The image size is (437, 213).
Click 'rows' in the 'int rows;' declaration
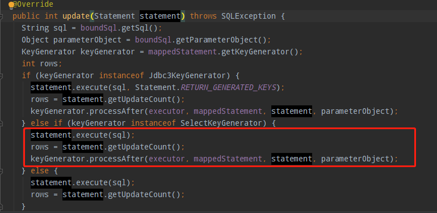[49, 63]
